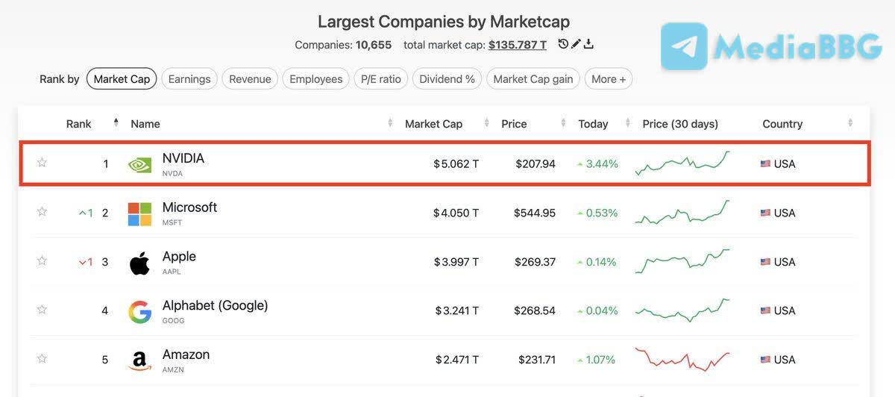This screenshot has height=397, width=895.
Task: Toggle the favorite star for Apple
Action: [x=42, y=261]
